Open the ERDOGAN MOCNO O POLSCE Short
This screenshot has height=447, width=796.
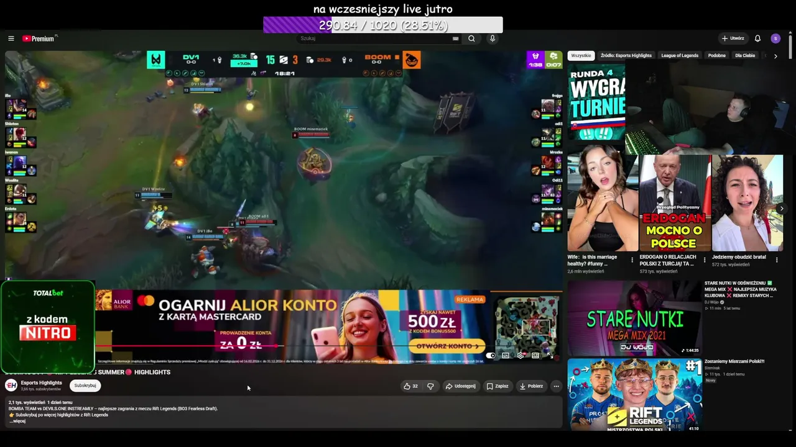pos(675,202)
